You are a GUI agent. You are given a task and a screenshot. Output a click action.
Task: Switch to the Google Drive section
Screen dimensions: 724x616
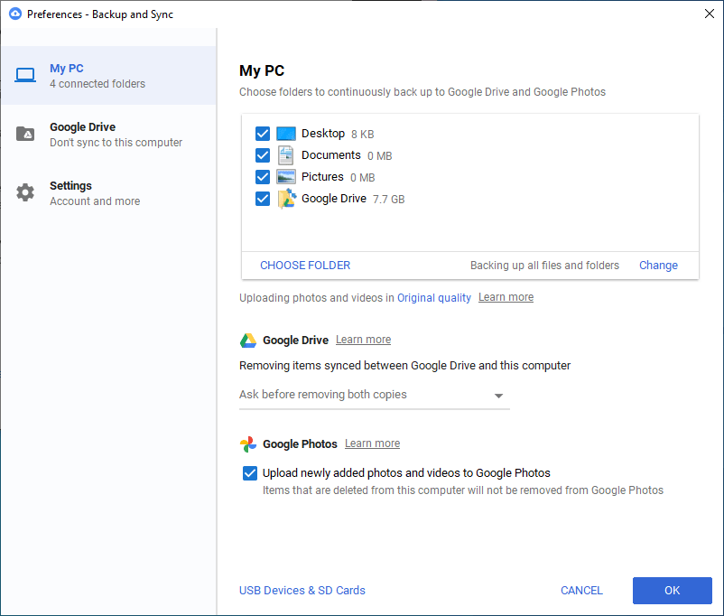80,134
